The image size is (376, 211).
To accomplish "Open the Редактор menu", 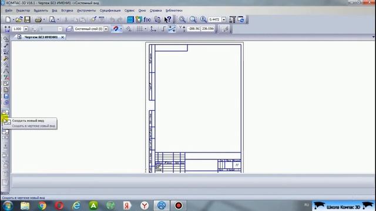I will coord(23,11).
